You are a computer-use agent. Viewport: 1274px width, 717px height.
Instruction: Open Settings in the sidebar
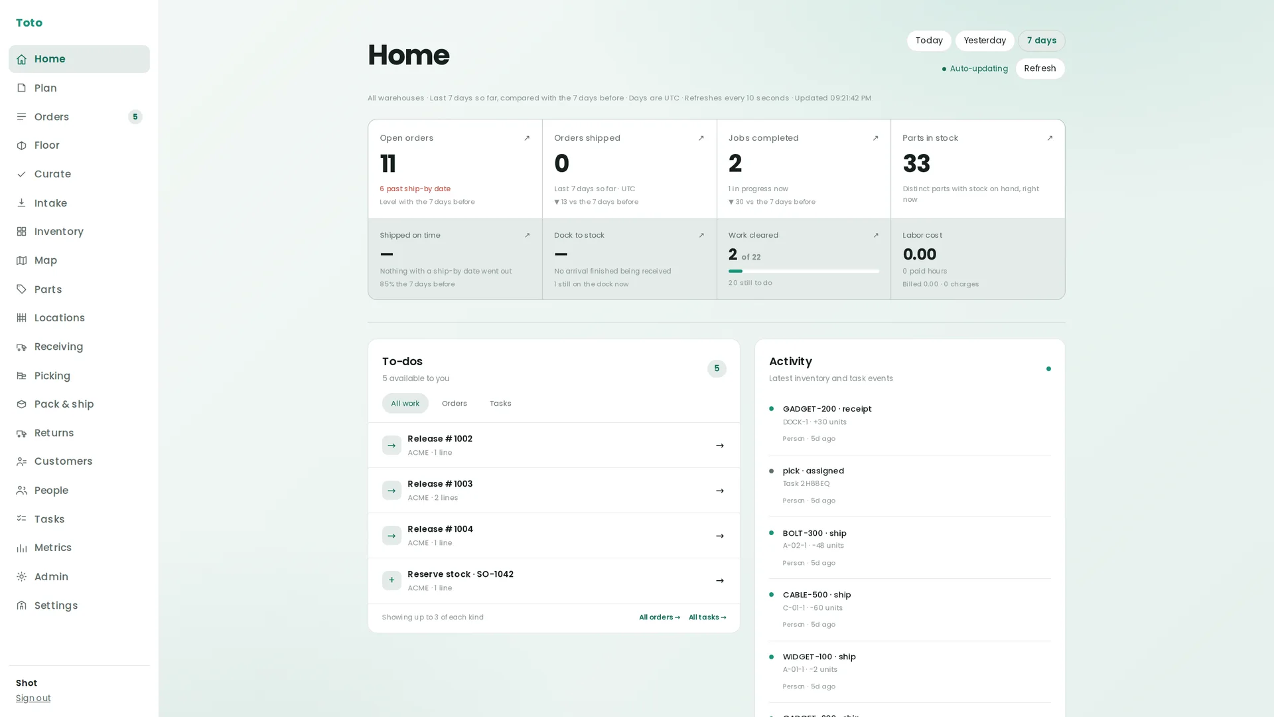(79, 605)
